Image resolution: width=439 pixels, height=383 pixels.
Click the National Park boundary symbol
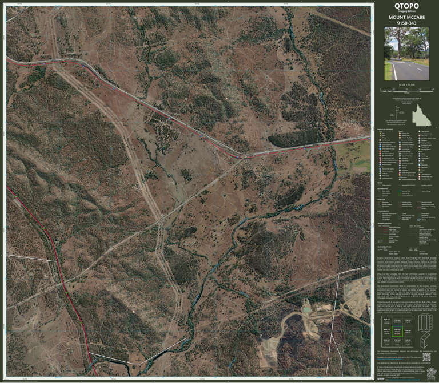pyautogui.click(x=399, y=191)
